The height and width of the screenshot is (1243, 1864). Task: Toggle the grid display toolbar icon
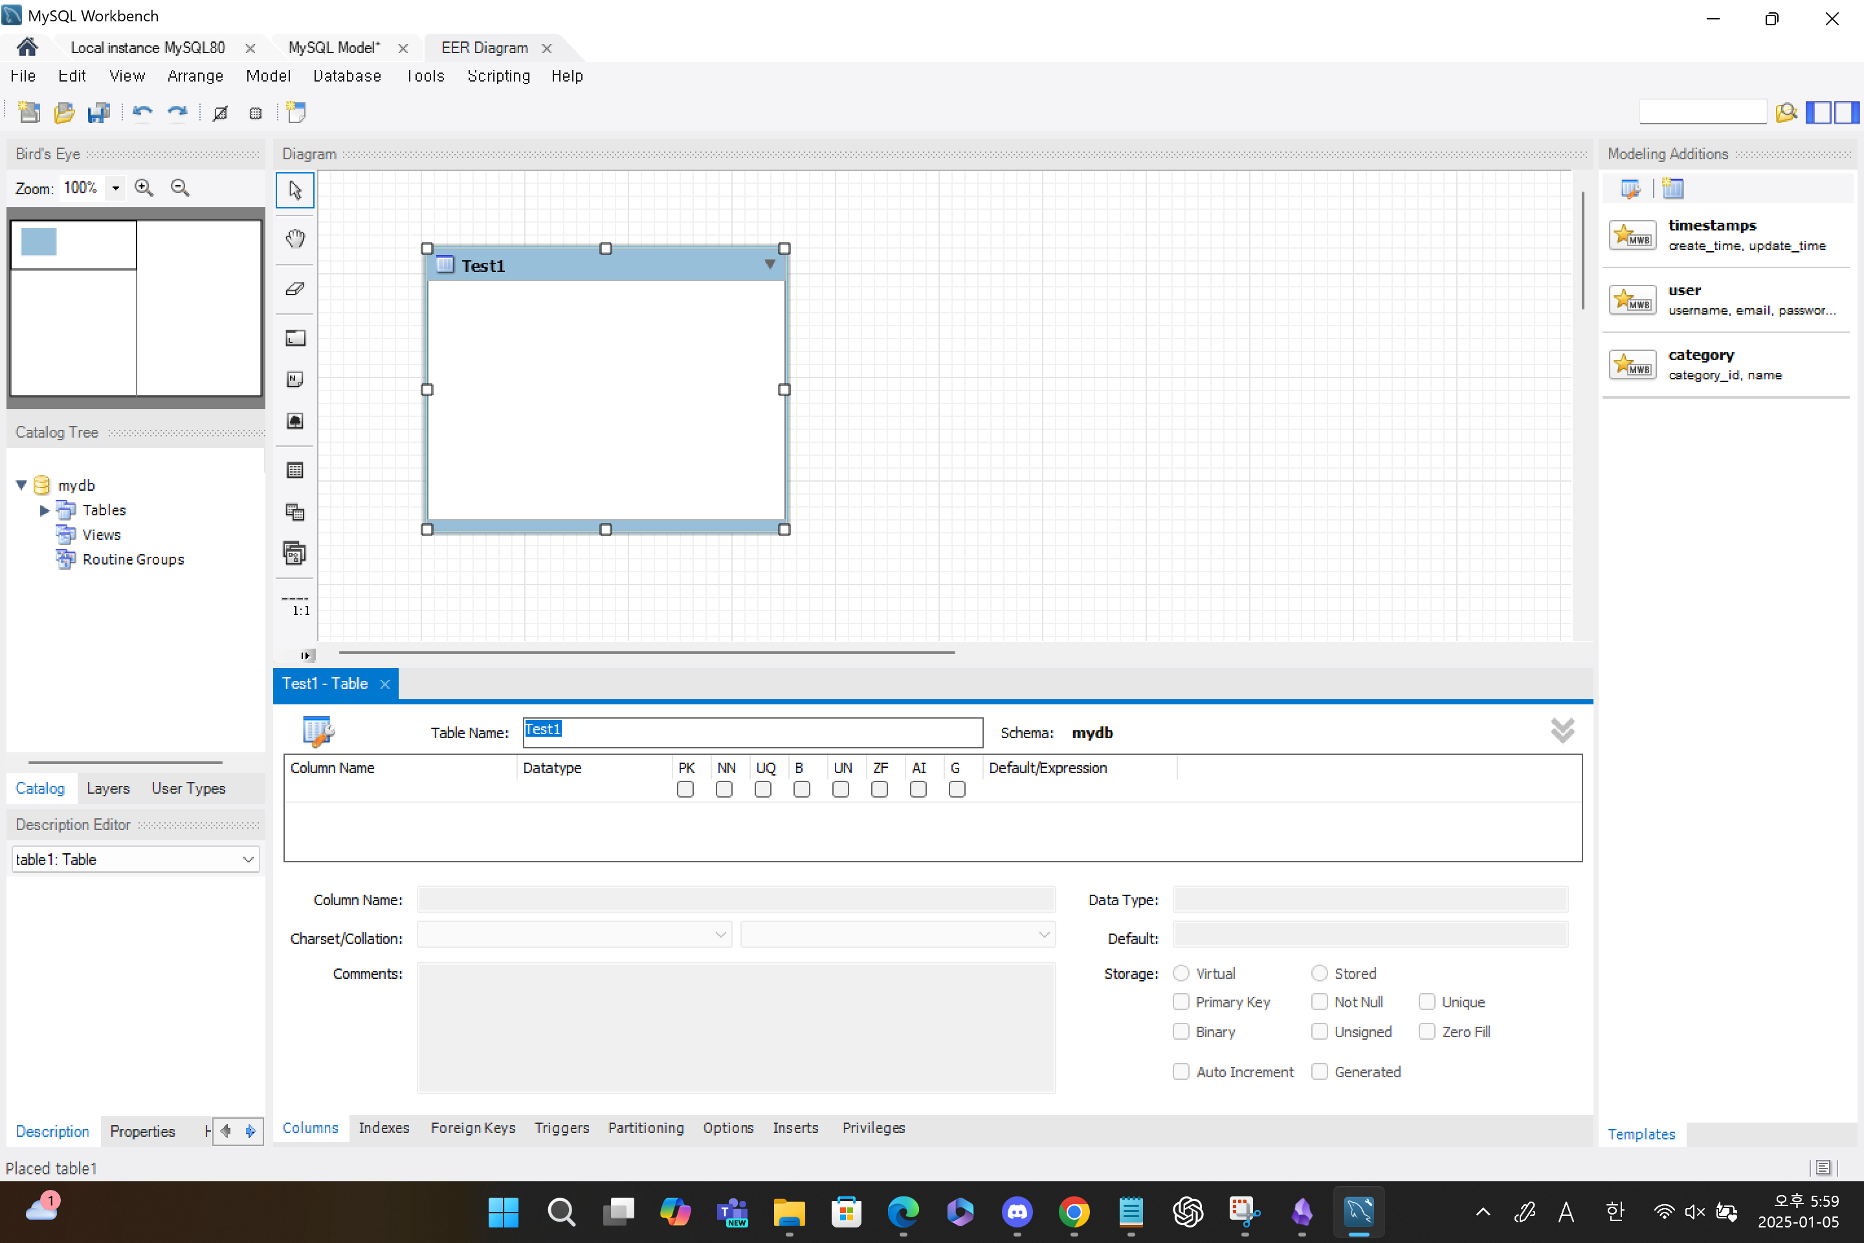[220, 113]
